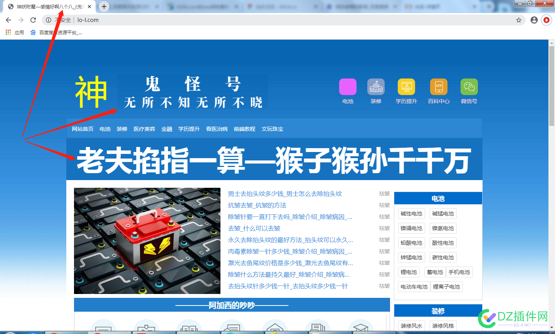Click the 装修 sidebar panel header

click(438, 311)
